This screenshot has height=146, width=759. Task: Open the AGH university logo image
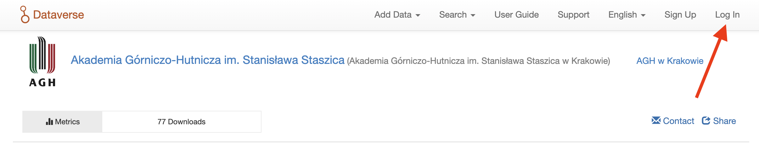[x=42, y=61]
